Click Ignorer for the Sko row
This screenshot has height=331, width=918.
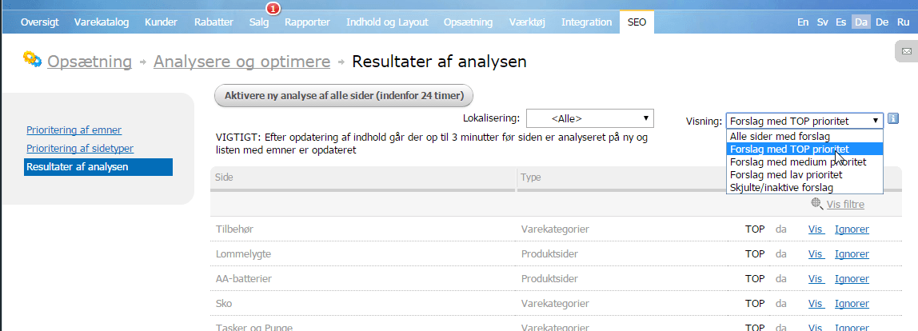pyautogui.click(x=852, y=304)
